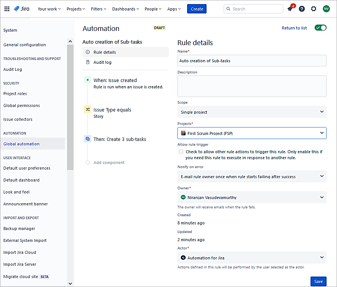Open the settings gear icon
The image size is (337, 287).
[x=314, y=9]
